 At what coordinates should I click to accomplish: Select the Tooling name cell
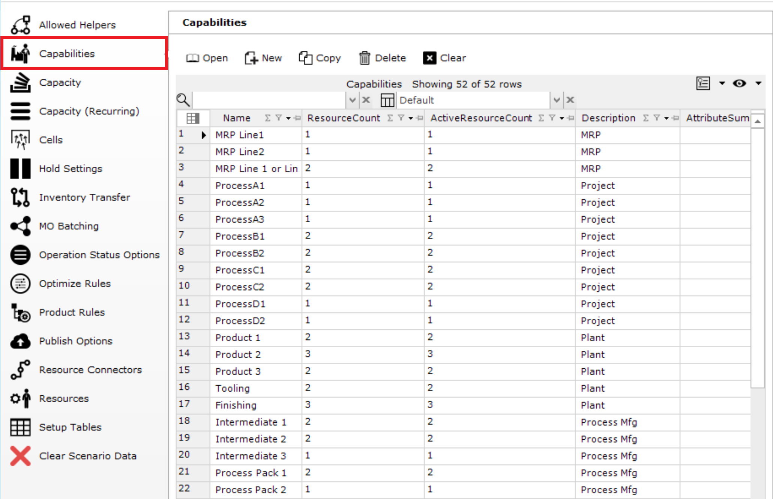click(x=256, y=388)
